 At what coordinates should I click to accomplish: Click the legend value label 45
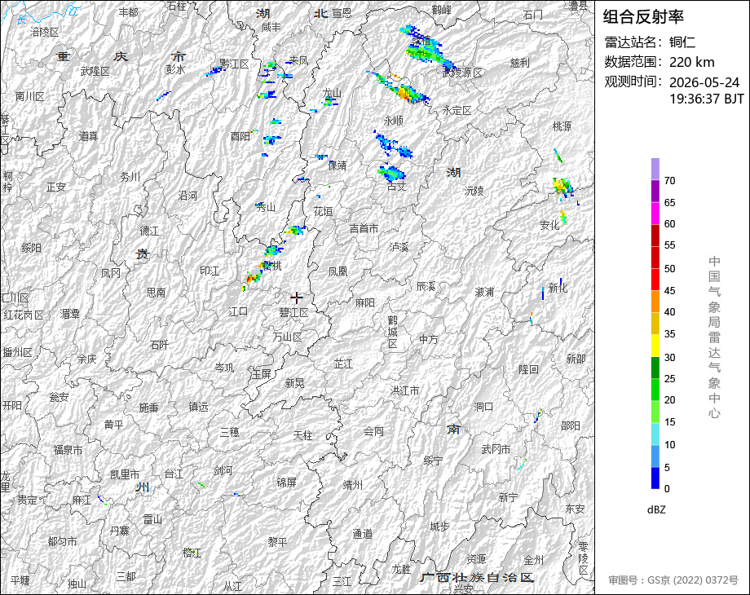click(669, 291)
